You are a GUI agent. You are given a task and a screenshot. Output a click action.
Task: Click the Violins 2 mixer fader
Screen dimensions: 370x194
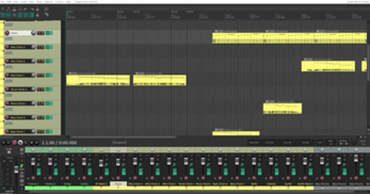coord(50,162)
